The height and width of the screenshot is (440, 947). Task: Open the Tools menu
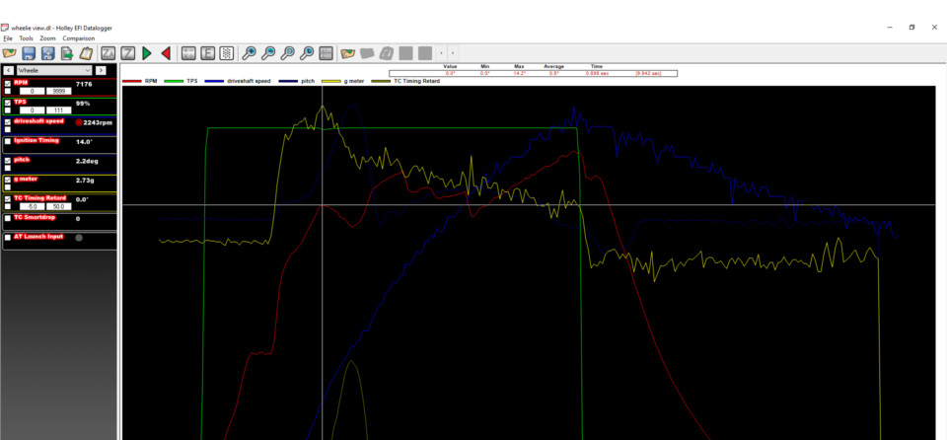pos(26,38)
